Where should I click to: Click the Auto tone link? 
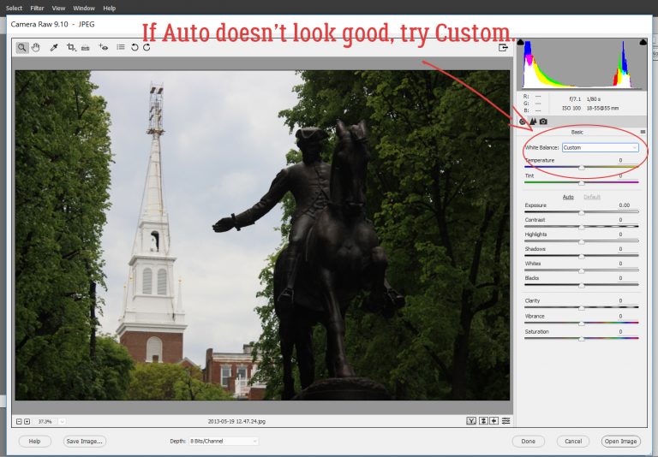(568, 197)
